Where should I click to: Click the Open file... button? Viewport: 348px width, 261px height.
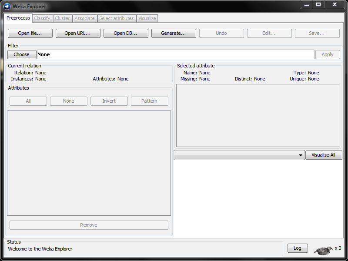(30, 33)
